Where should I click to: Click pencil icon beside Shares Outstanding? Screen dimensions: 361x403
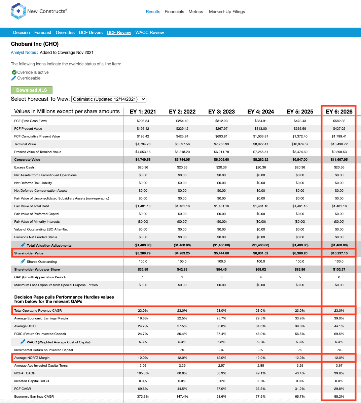pyautogui.click(x=23, y=261)
